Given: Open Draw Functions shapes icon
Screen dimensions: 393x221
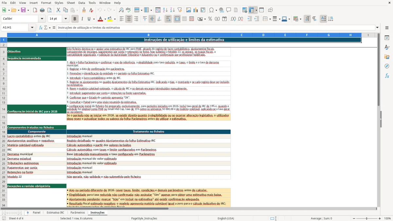Looking at the screenshot, I should coord(271,10).
